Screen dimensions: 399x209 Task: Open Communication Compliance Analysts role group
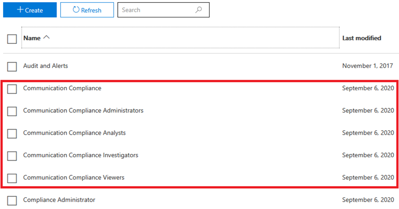pos(74,133)
